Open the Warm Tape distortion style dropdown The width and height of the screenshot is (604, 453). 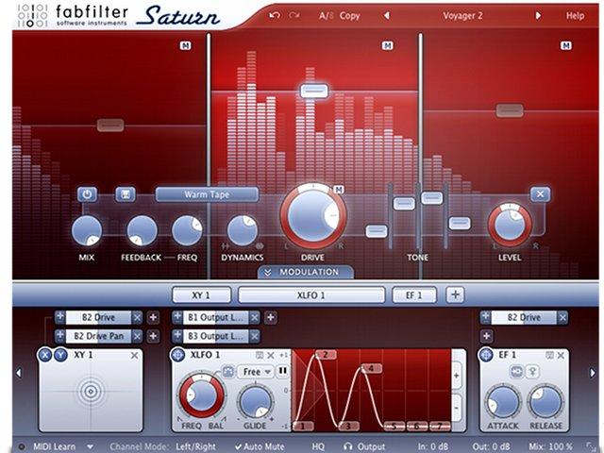pos(207,194)
